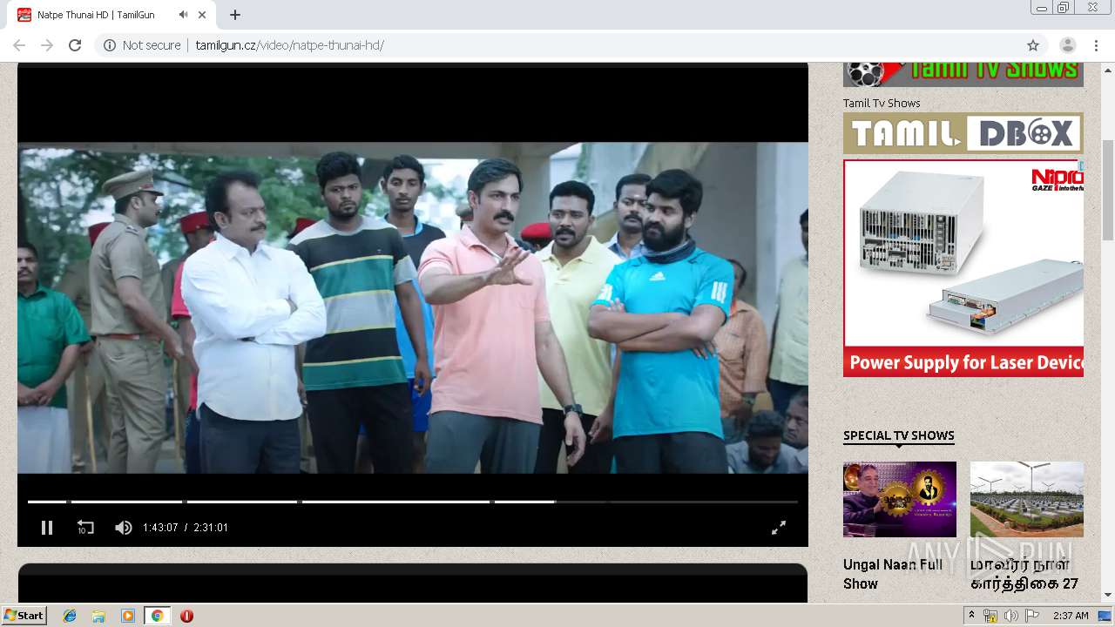Open media player taskbar icon
This screenshot has width=1115, height=627.
coord(128,616)
